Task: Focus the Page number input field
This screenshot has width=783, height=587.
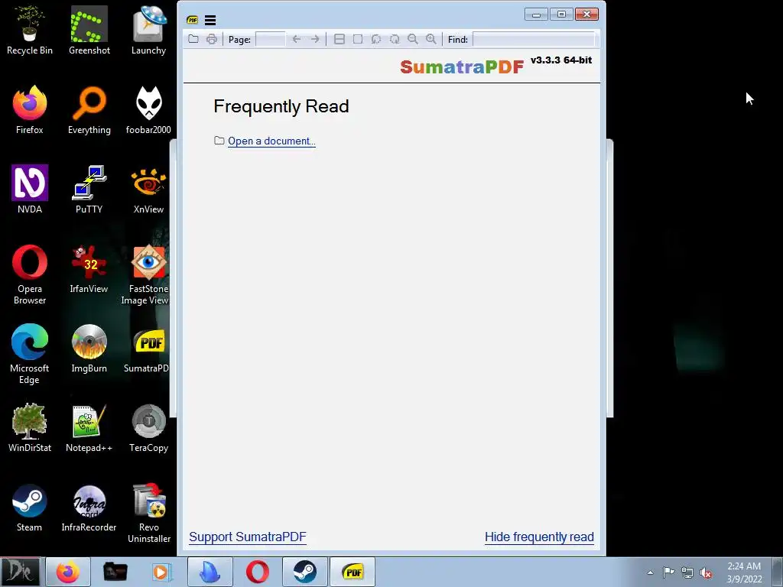Action: [x=270, y=39]
